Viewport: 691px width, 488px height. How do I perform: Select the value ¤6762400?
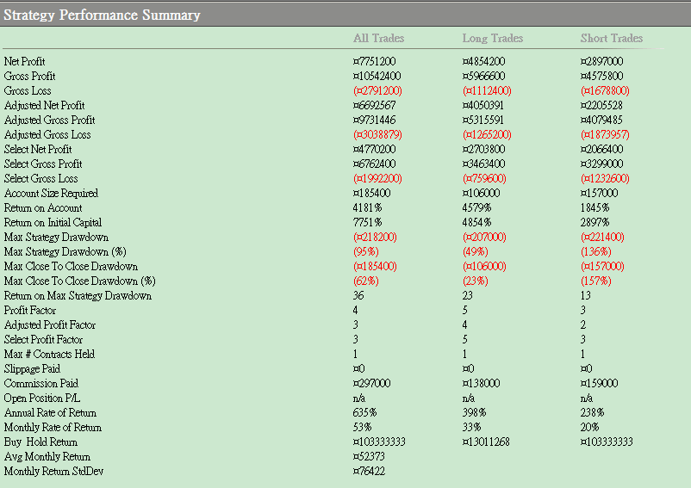point(374,164)
